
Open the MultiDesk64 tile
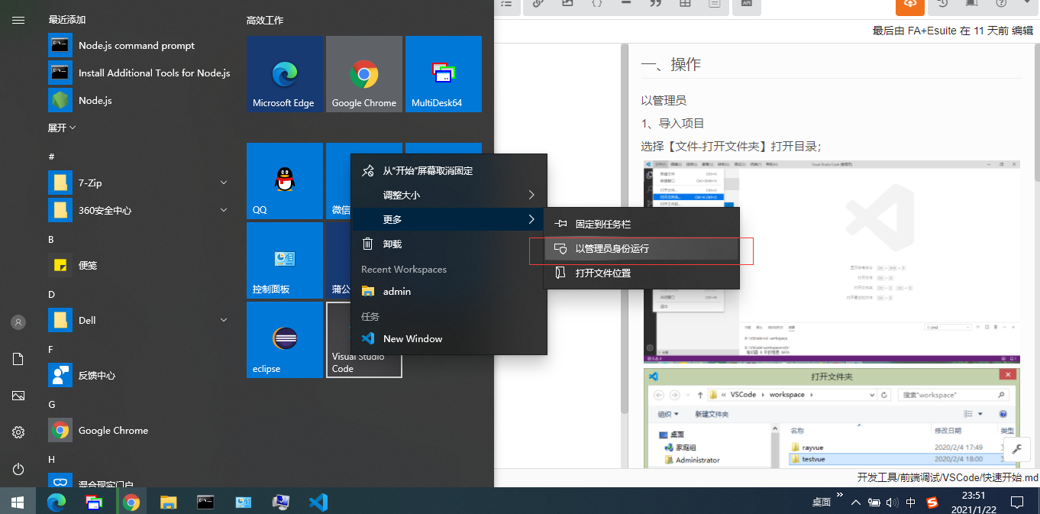[443, 74]
